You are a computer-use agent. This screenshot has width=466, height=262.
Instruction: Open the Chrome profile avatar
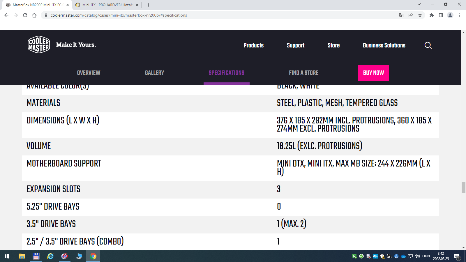click(x=450, y=15)
